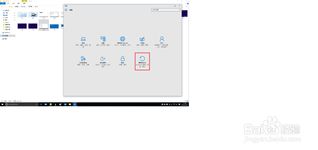
Task: Click Cortana search box on taskbar
Action: pos(22,104)
